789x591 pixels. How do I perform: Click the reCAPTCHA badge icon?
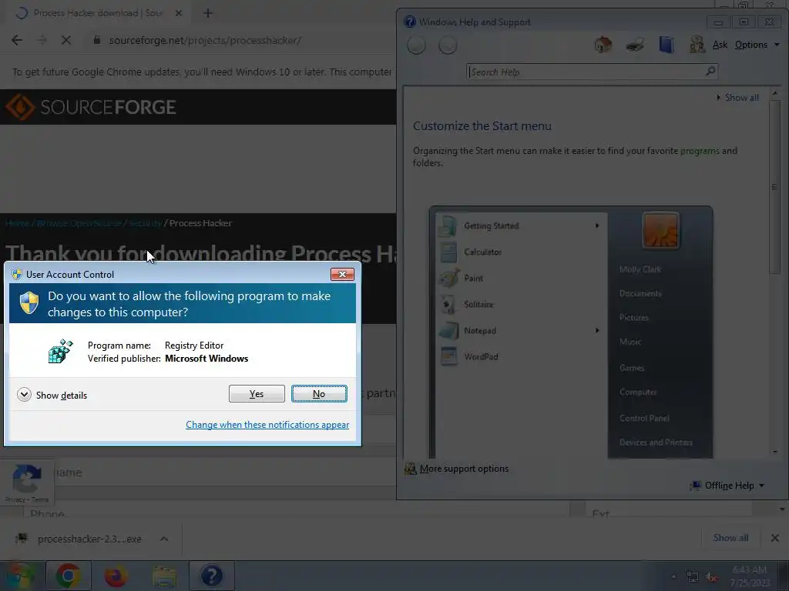[x=27, y=479]
